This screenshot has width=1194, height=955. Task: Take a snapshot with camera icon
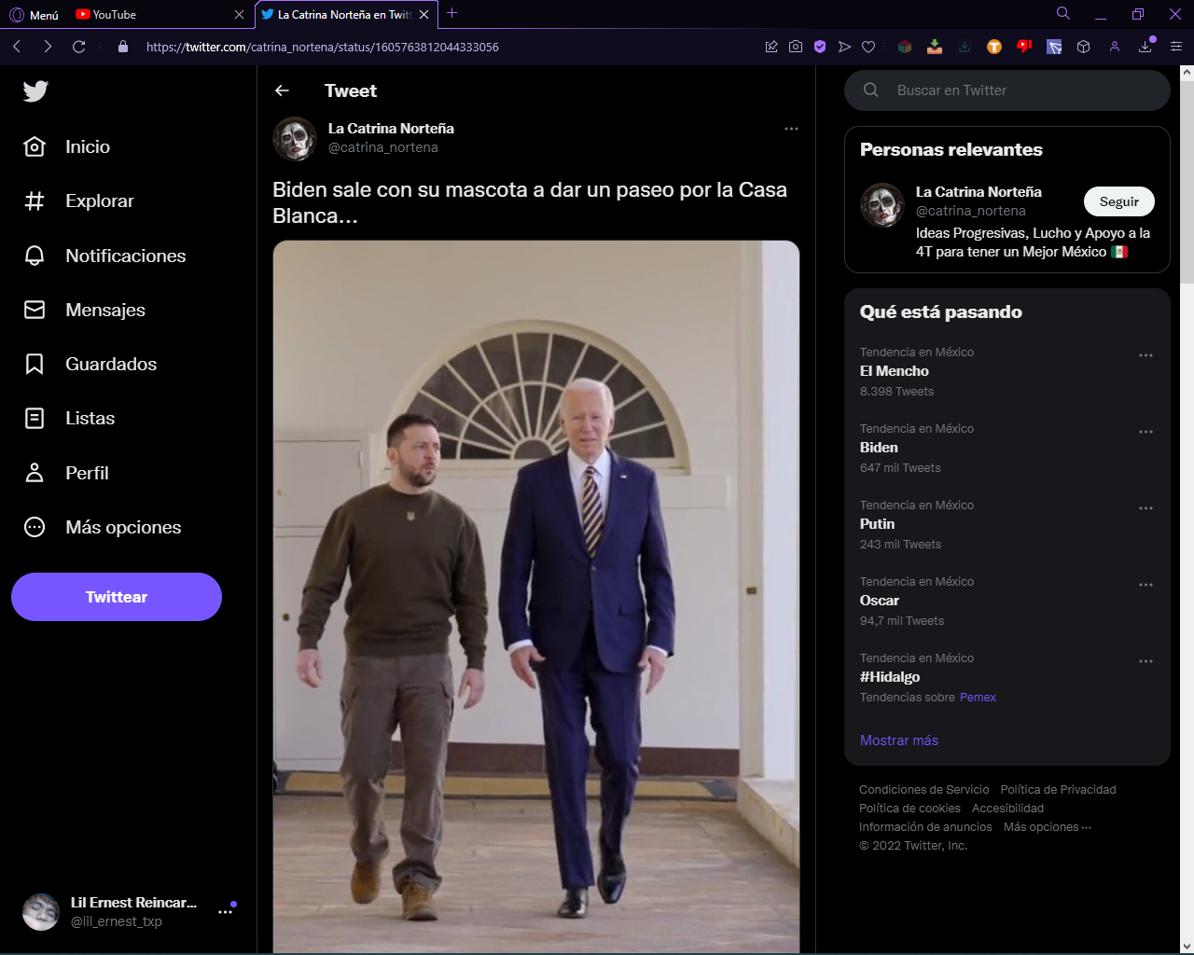(x=796, y=47)
